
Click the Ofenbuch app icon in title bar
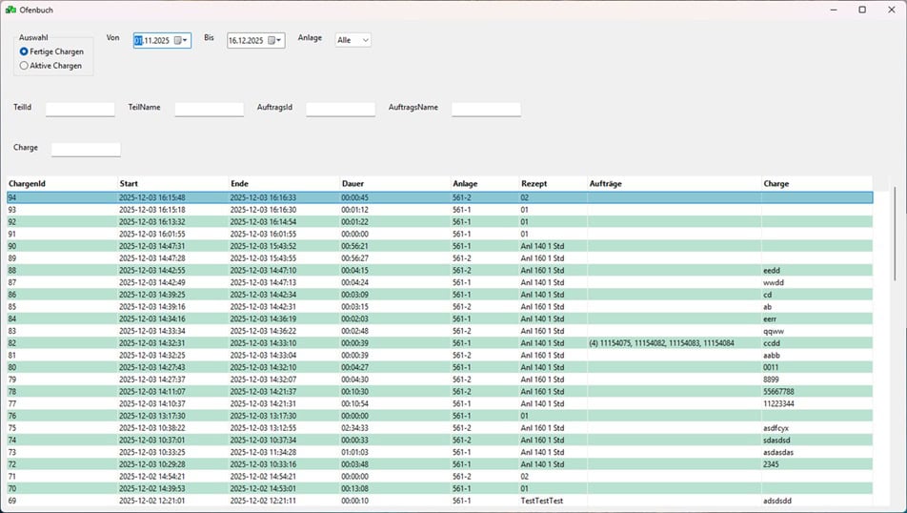pyautogui.click(x=10, y=10)
